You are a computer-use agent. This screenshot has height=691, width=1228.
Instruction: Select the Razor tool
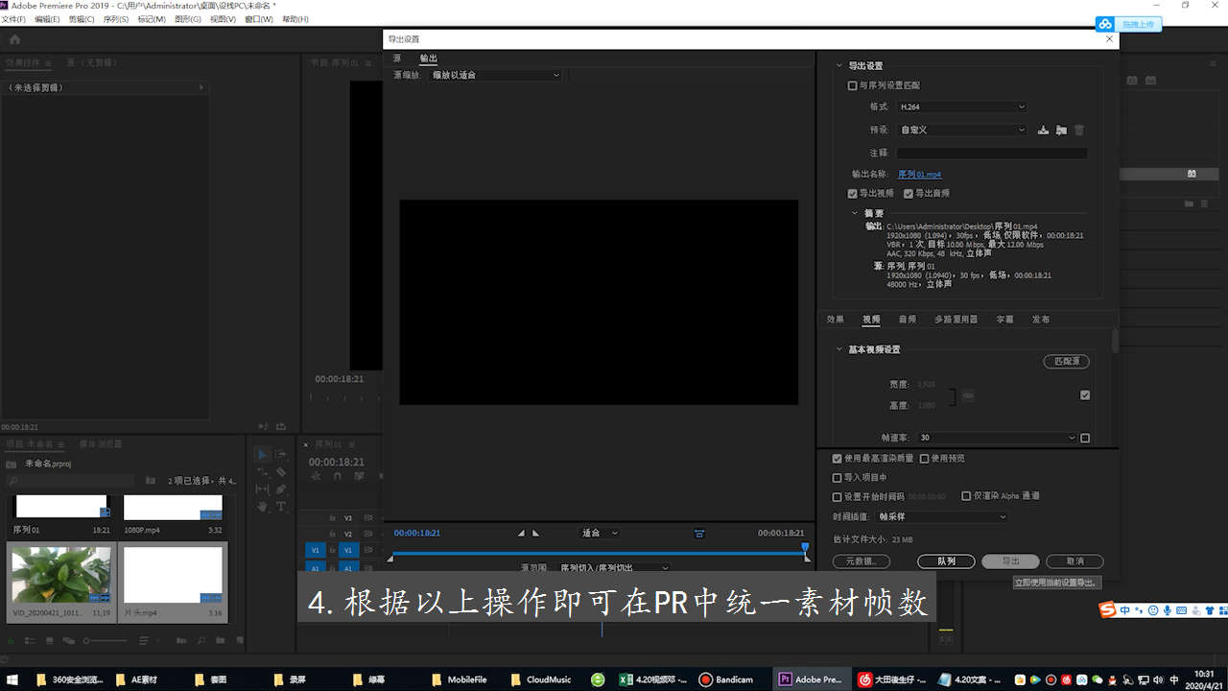281,472
